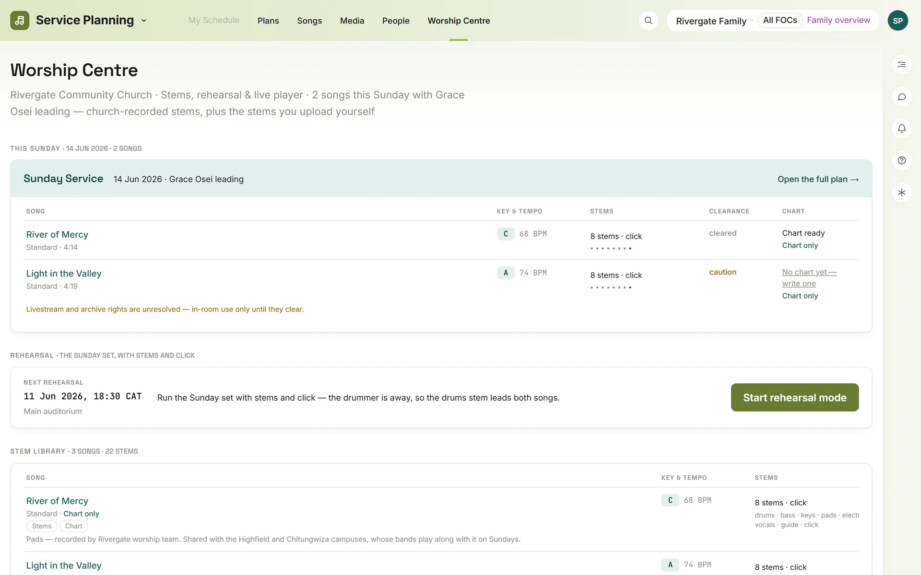Click the 'caution' clearance status
Viewport: 921px width, 575px height.
722,272
